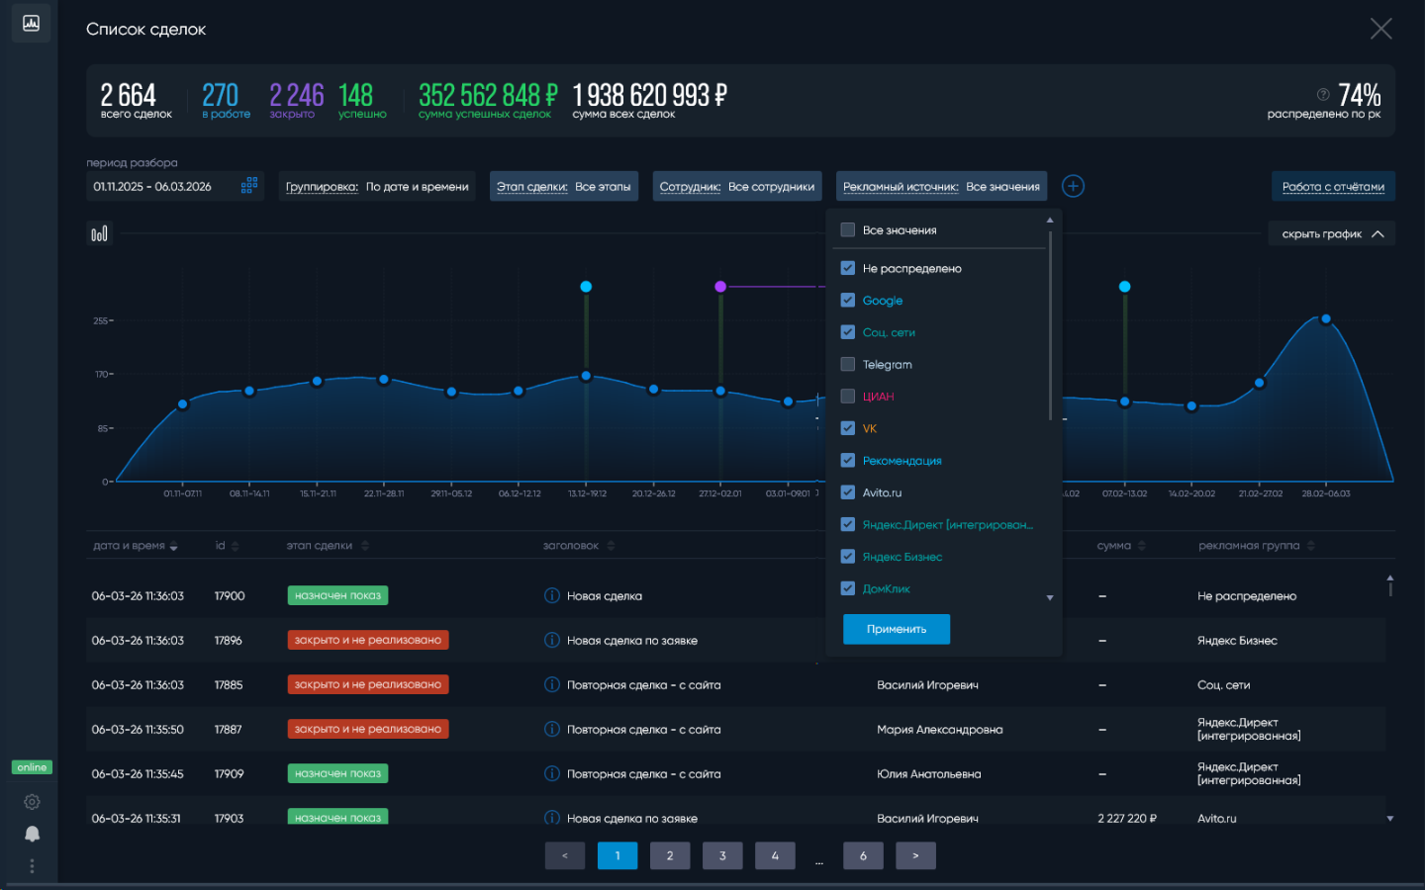The width and height of the screenshot is (1425, 890).
Task: Open the 'Этап сделки' filter dropdown
Action: 563,186
